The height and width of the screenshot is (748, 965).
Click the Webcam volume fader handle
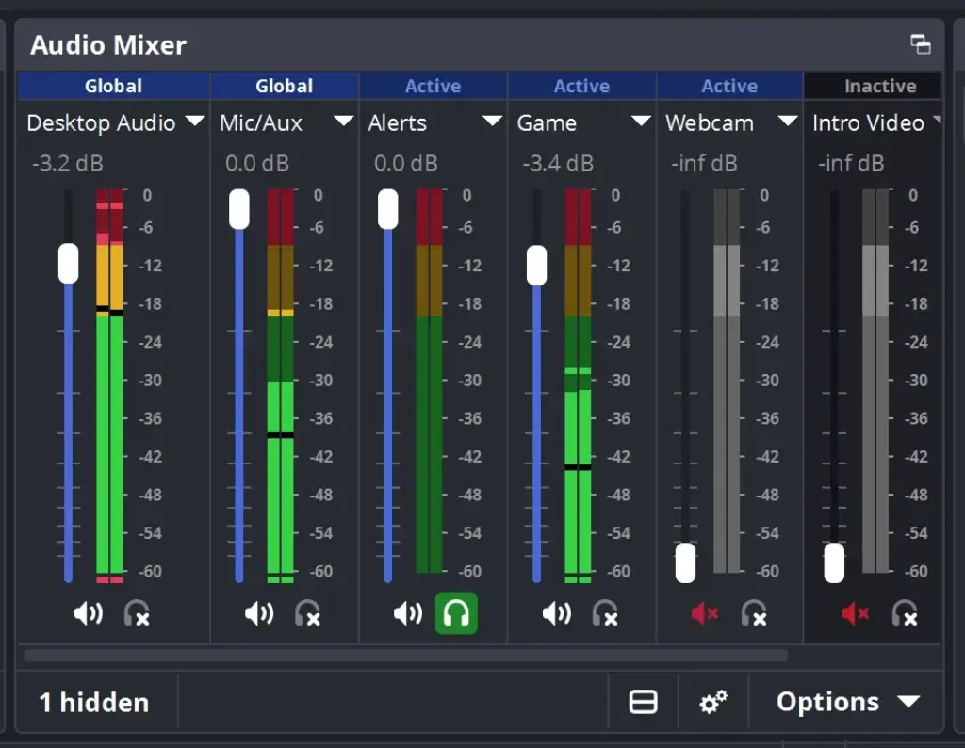[686, 562]
